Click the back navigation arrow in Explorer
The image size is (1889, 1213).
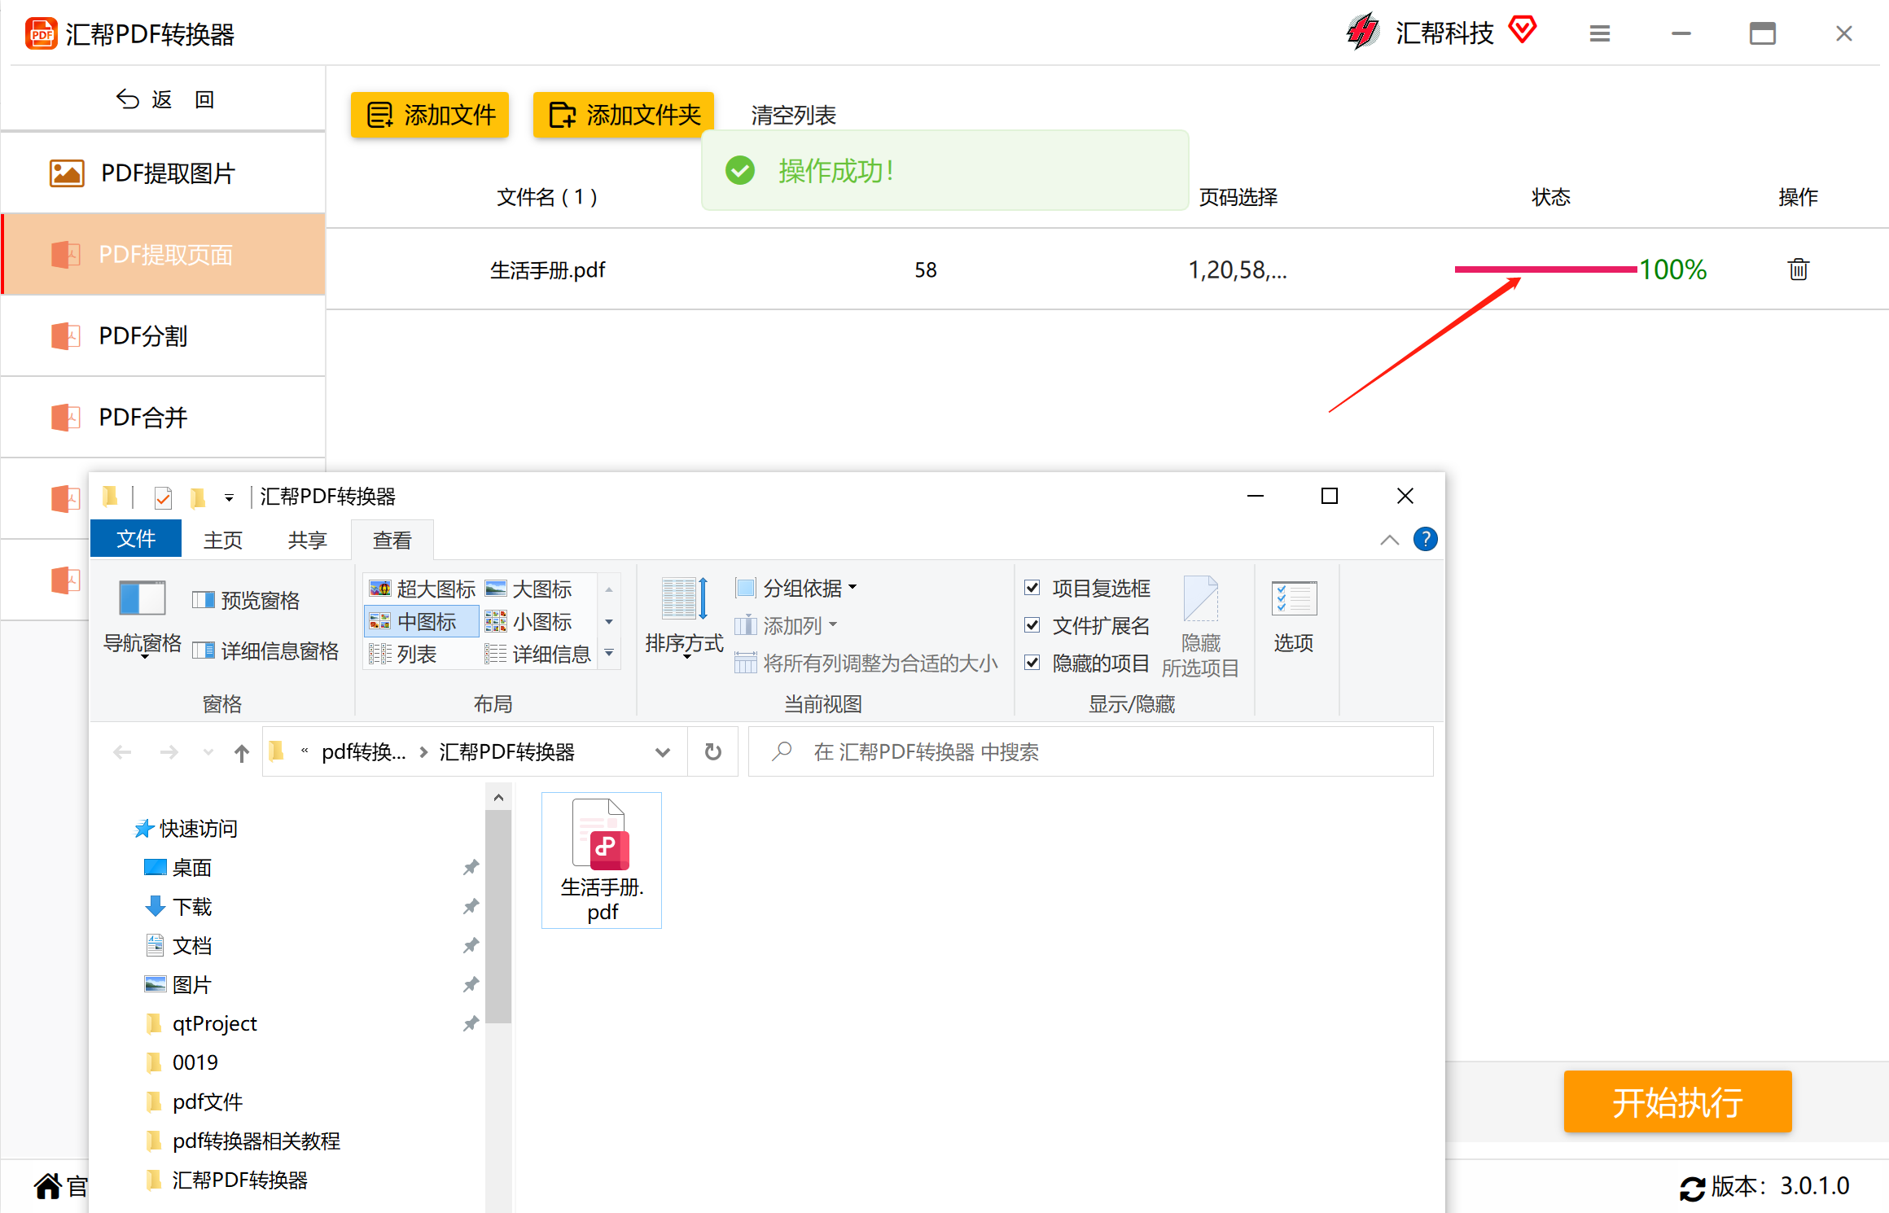pyautogui.click(x=122, y=752)
